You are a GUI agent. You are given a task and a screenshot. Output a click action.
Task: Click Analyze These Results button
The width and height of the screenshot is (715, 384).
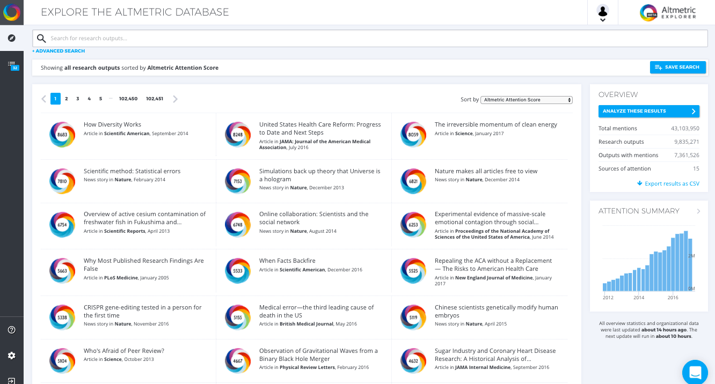(649, 111)
